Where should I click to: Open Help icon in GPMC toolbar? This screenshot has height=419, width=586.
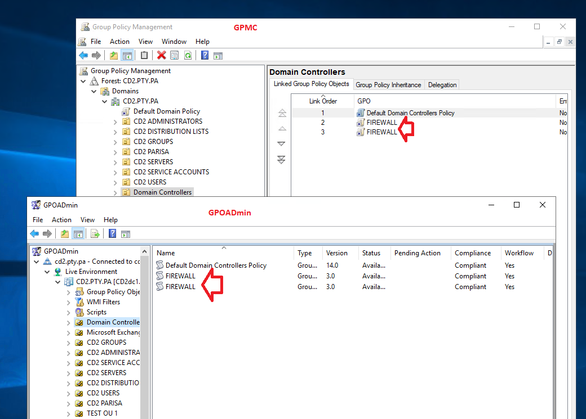[x=205, y=56]
